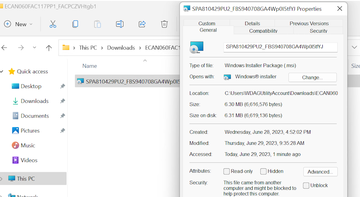Click the Rename icon in toolbar
Screen dimensions: 360x197
pos(120,24)
